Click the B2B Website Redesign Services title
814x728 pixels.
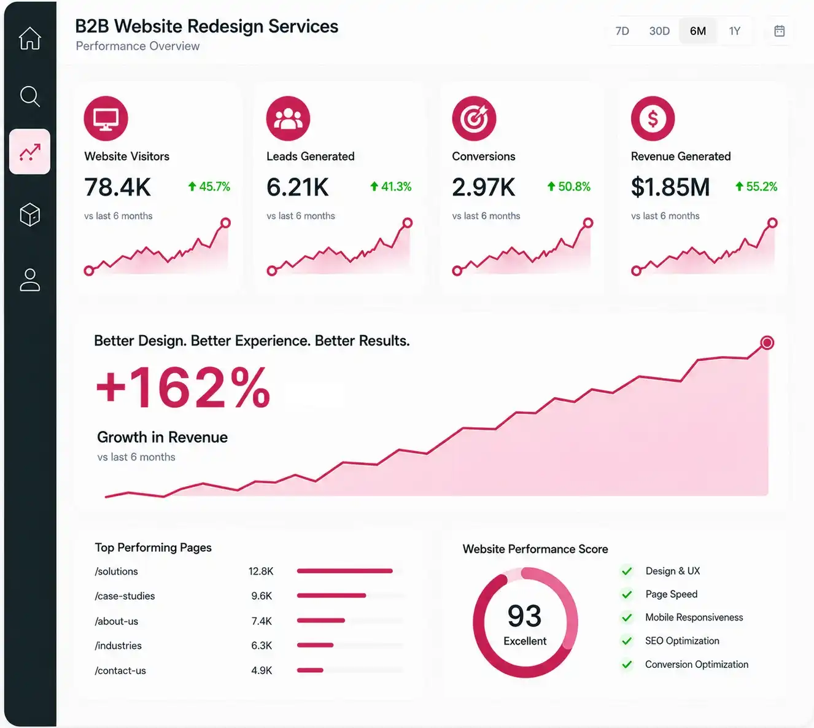pos(207,26)
